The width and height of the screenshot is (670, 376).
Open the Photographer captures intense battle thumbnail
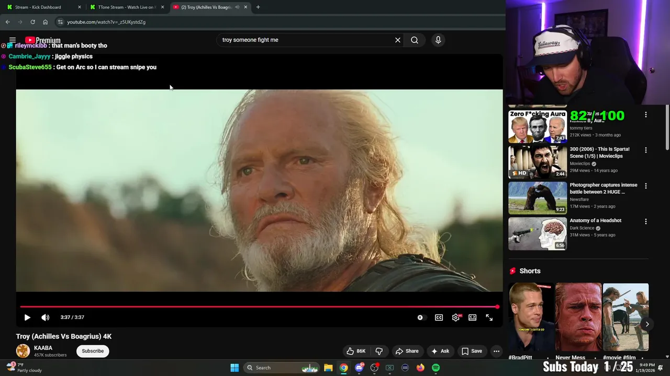[538, 198]
